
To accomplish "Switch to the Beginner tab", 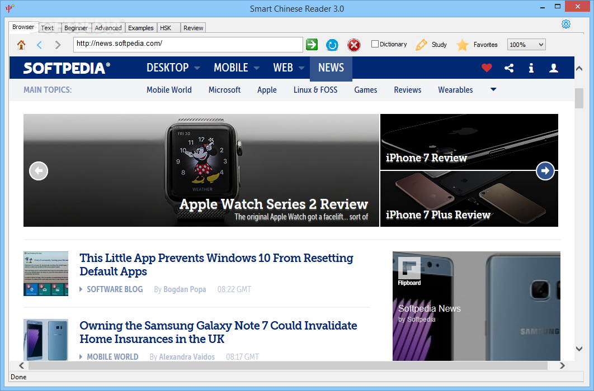I will [76, 28].
